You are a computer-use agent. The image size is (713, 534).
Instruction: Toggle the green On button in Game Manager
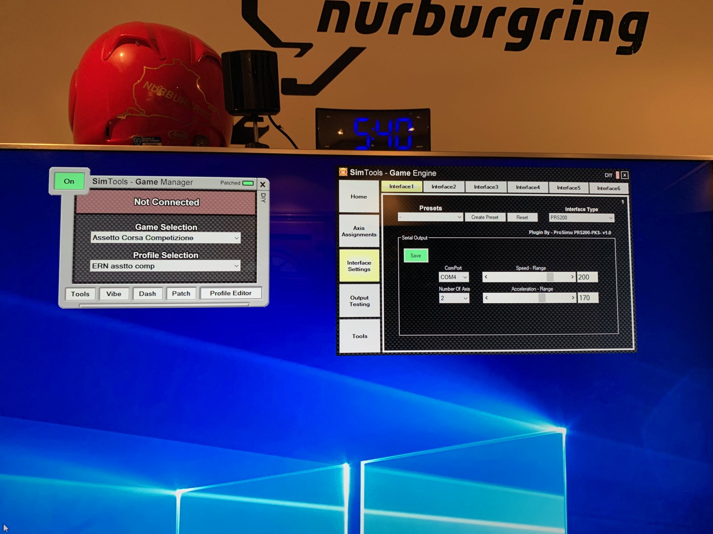click(69, 181)
